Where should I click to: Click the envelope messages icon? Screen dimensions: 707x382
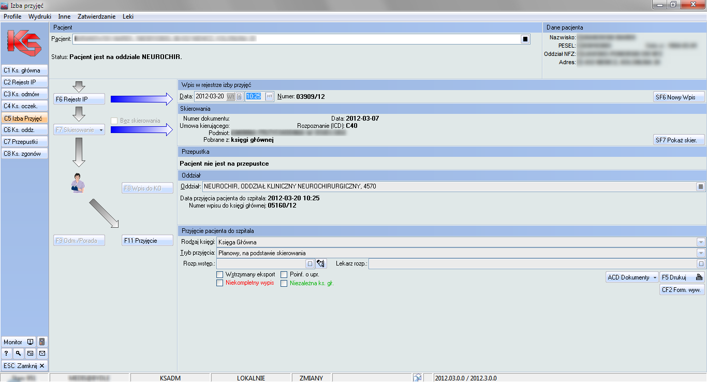[42, 354]
